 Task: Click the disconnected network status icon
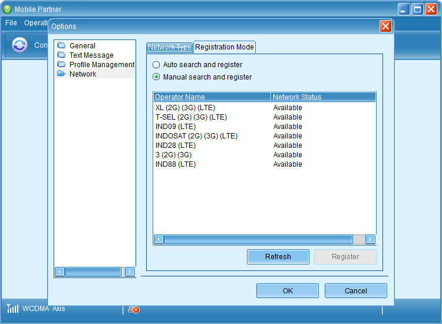[x=134, y=309]
